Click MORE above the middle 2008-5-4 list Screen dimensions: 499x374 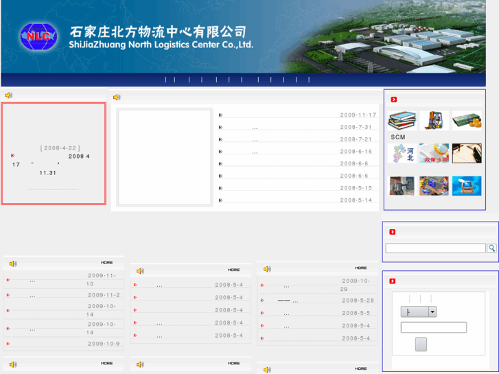233,270
